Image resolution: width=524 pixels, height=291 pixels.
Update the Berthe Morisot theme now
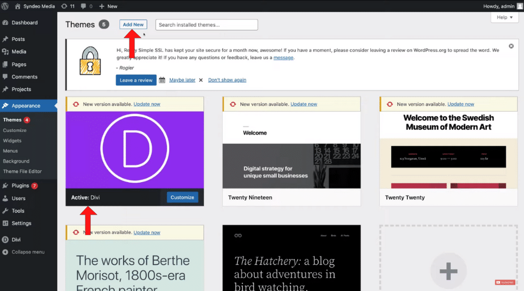tap(147, 232)
